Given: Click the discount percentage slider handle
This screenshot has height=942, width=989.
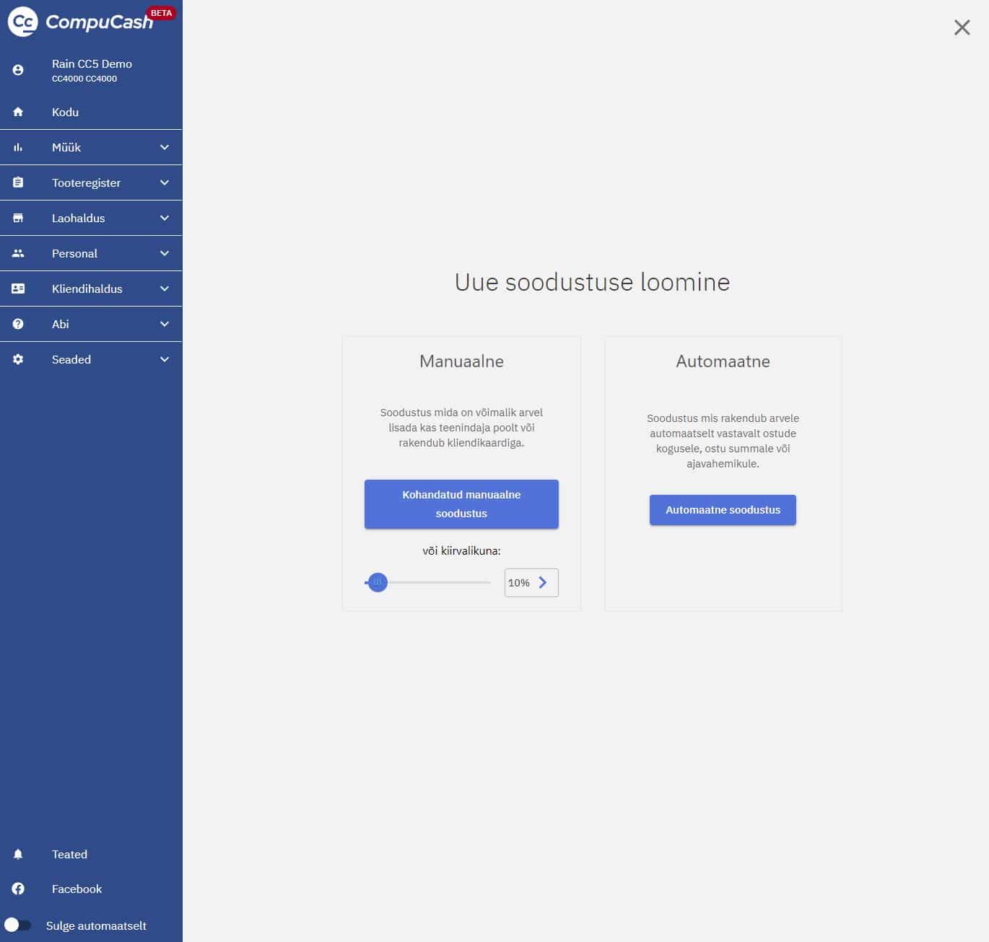Looking at the screenshot, I should tap(378, 582).
